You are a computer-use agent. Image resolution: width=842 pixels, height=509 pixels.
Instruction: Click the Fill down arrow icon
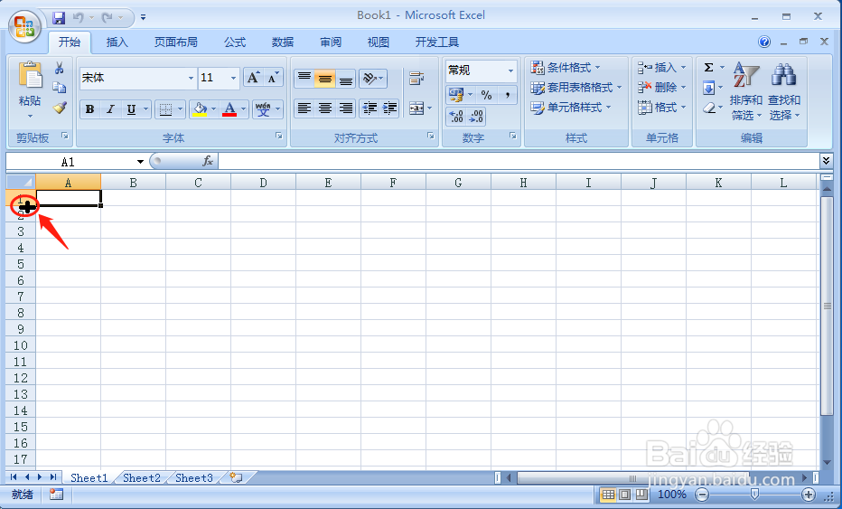pos(709,88)
